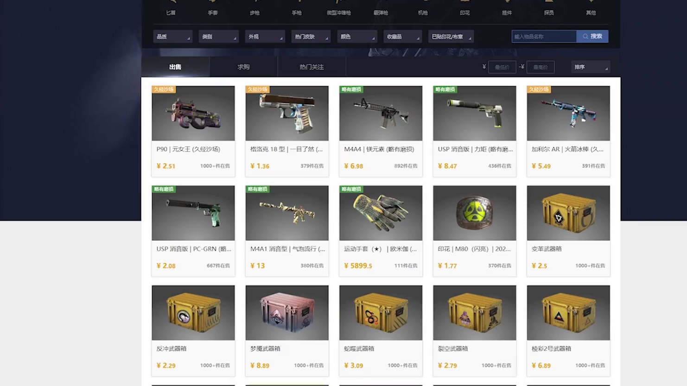The height and width of the screenshot is (386, 687).
Task: Open the 印花 M80 sticker thumbnail
Action: point(474,213)
